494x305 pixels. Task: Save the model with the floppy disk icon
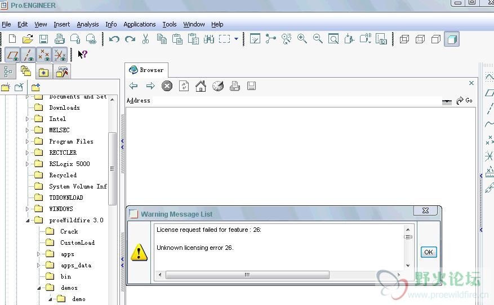(x=43, y=39)
